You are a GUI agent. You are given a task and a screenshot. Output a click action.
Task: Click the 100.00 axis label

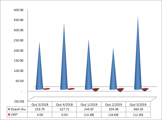click(19, 71)
